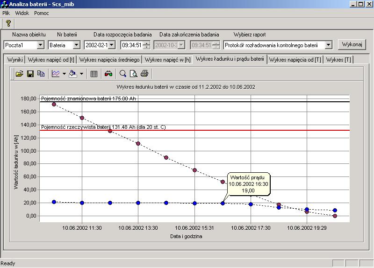Click the Protokół rozładowania kontrolnego baterii field
This screenshot has width=374, height=268.
274,45
